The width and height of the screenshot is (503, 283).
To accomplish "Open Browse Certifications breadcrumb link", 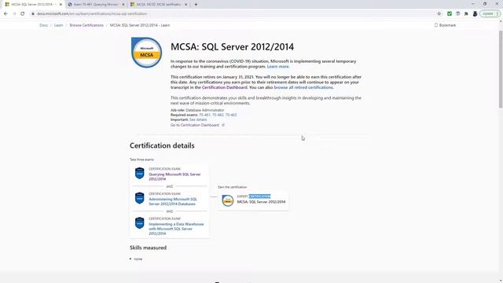I will (x=86, y=25).
